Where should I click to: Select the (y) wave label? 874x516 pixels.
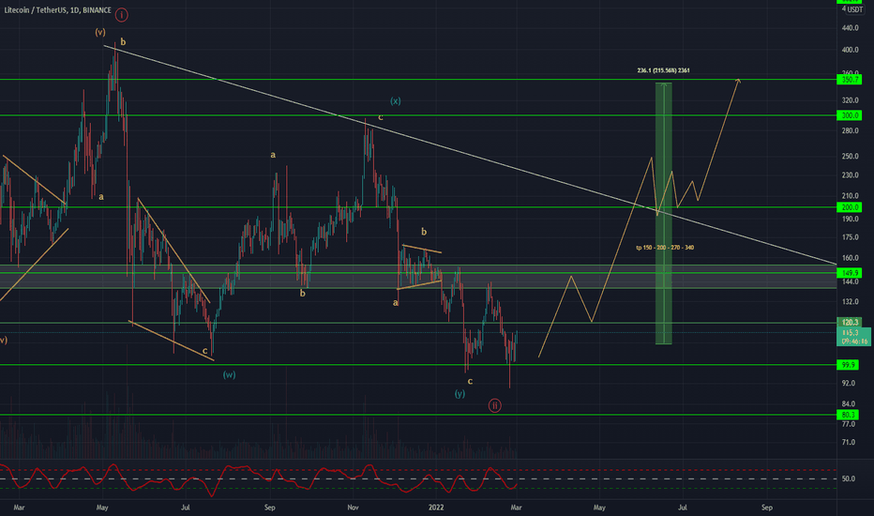point(460,394)
